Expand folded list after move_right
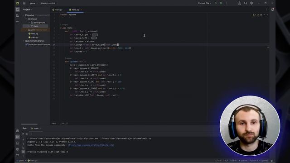The width and height of the screenshot is (290, 163). 95,34
